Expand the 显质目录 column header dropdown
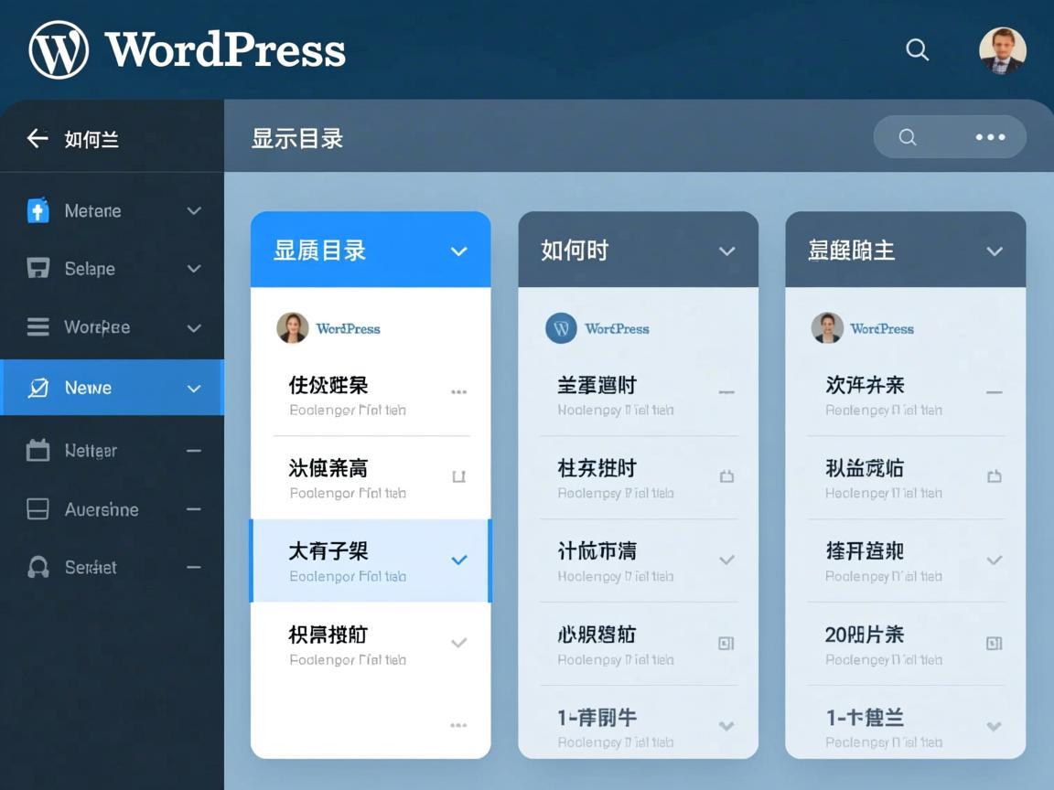Screen dimensions: 1054x790 [x=458, y=251]
